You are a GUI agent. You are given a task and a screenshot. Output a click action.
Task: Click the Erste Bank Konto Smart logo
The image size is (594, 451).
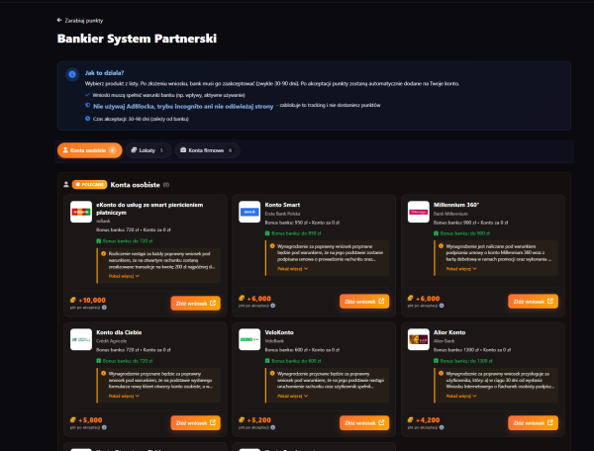click(249, 212)
